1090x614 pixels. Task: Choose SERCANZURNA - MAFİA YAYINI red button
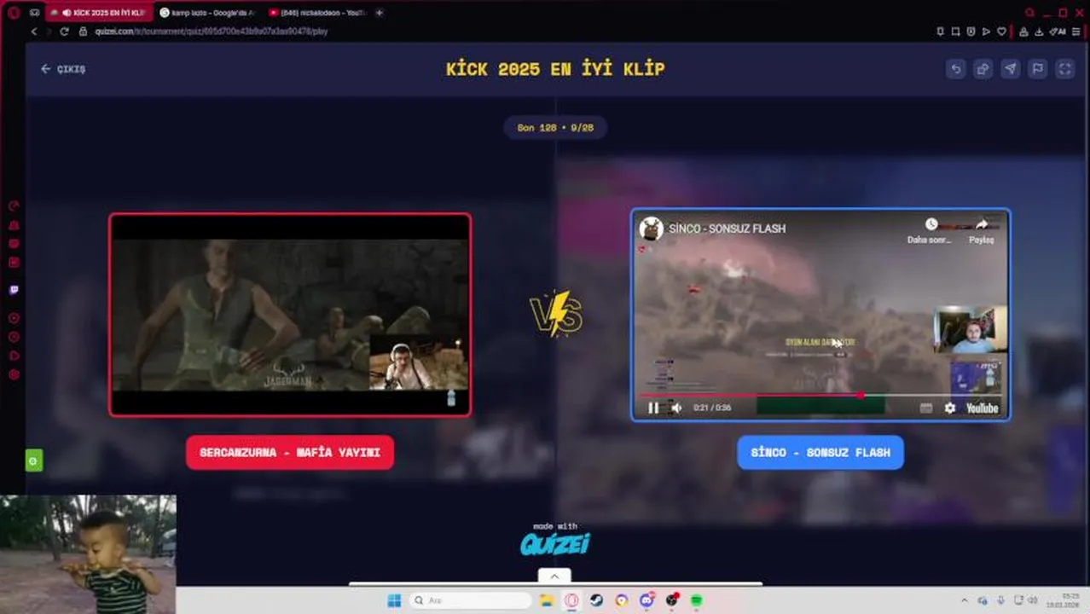click(290, 452)
